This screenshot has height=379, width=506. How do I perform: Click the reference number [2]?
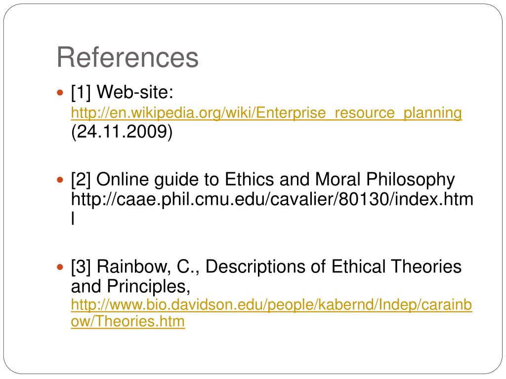coord(81,180)
